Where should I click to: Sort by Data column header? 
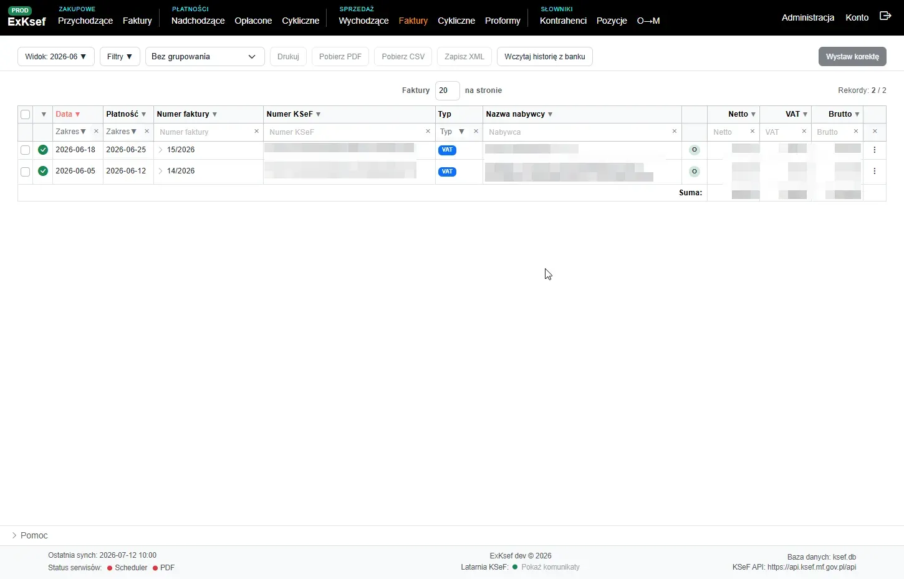[68, 114]
